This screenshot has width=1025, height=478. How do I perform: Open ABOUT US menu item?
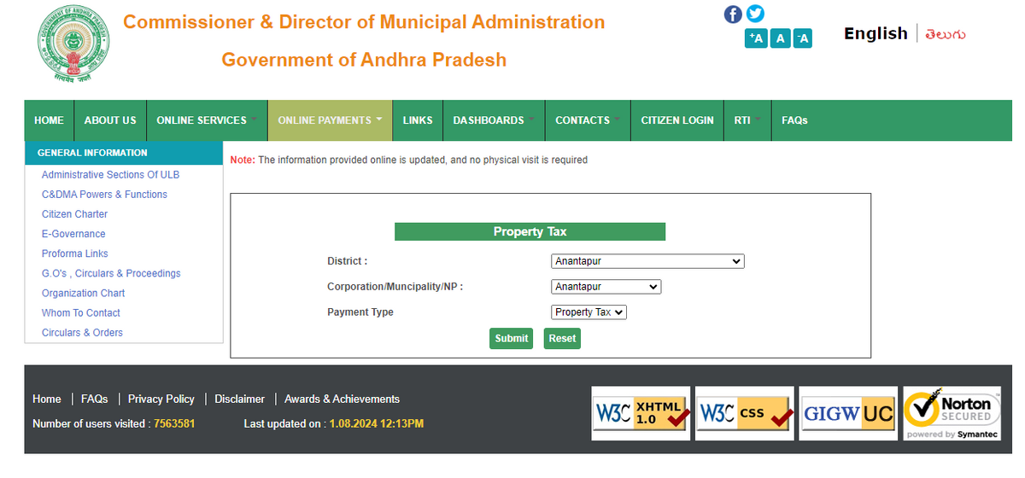[x=110, y=120]
